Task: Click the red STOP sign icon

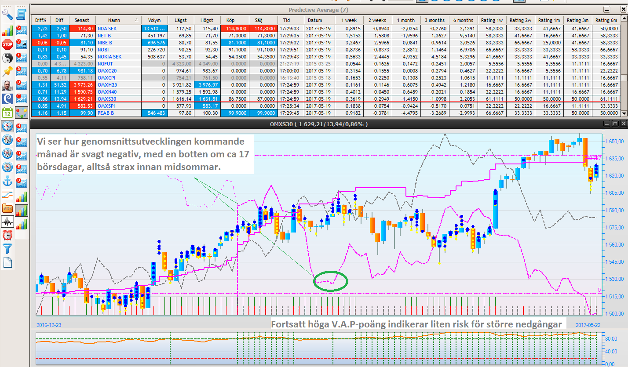Action: tap(7, 44)
